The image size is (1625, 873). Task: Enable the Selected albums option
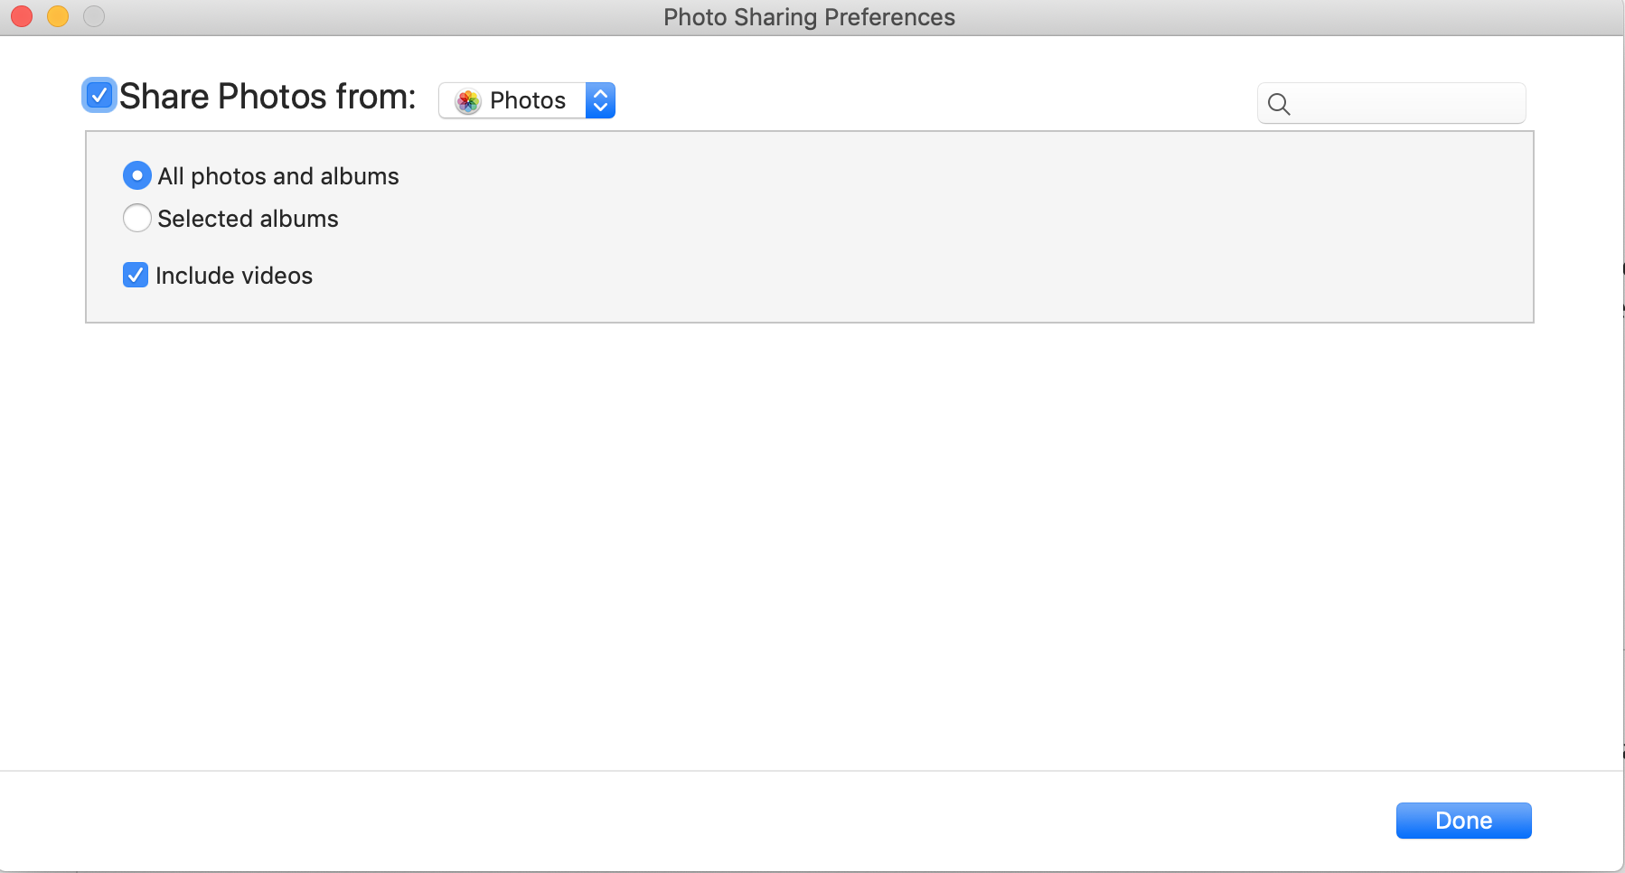coord(136,218)
